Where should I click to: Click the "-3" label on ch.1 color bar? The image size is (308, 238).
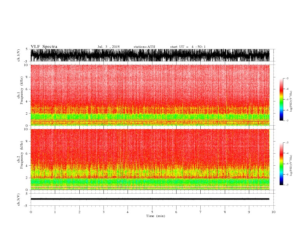pyautogui.click(x=287, y=78)
